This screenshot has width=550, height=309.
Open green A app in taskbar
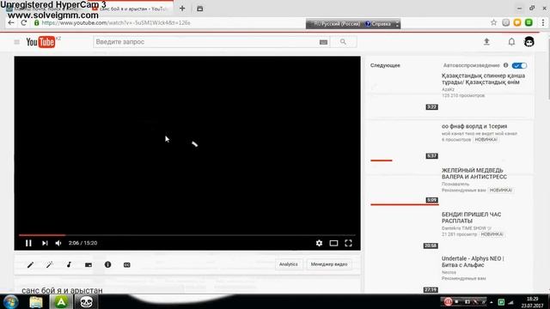point(61,301)
